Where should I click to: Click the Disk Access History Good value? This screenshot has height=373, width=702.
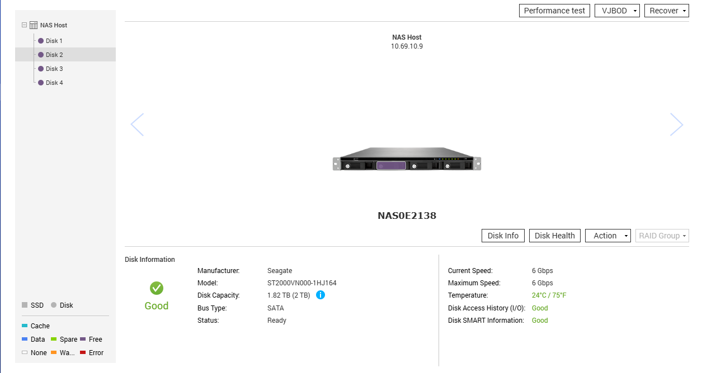tap(540, 308)
